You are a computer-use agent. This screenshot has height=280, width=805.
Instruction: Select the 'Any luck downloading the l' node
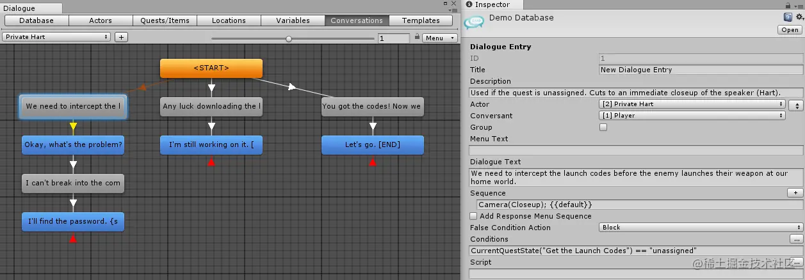coord(211,107)
